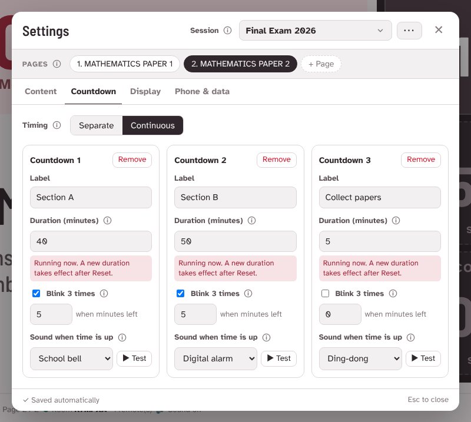This screenshot has width=471, height=422.
Task: Uncheck Blink 3 times for Countdown 1
Action: (36, 294)
